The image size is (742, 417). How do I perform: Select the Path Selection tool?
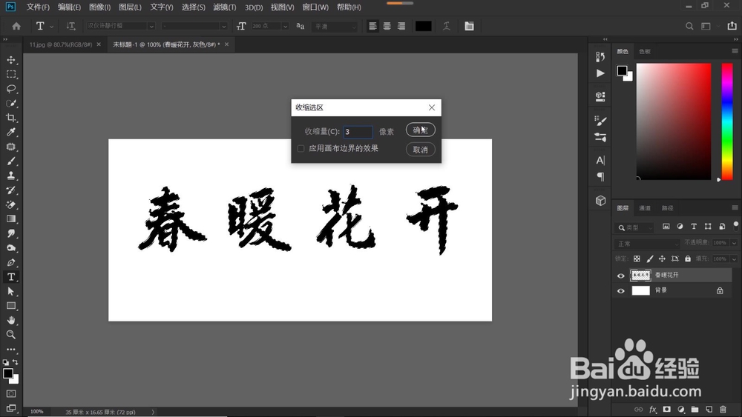[x=11, y=291]
